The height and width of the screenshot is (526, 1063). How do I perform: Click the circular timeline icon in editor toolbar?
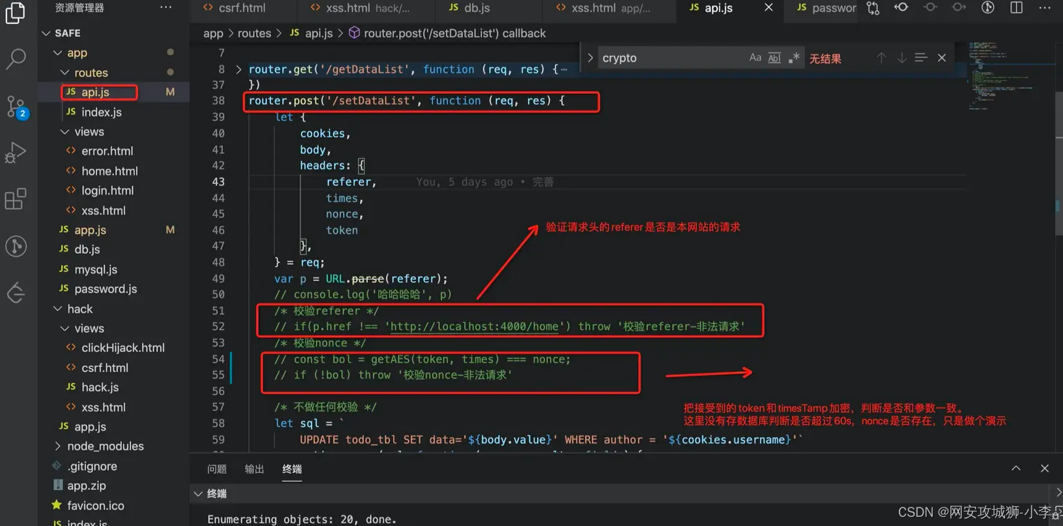pos(988,8)
